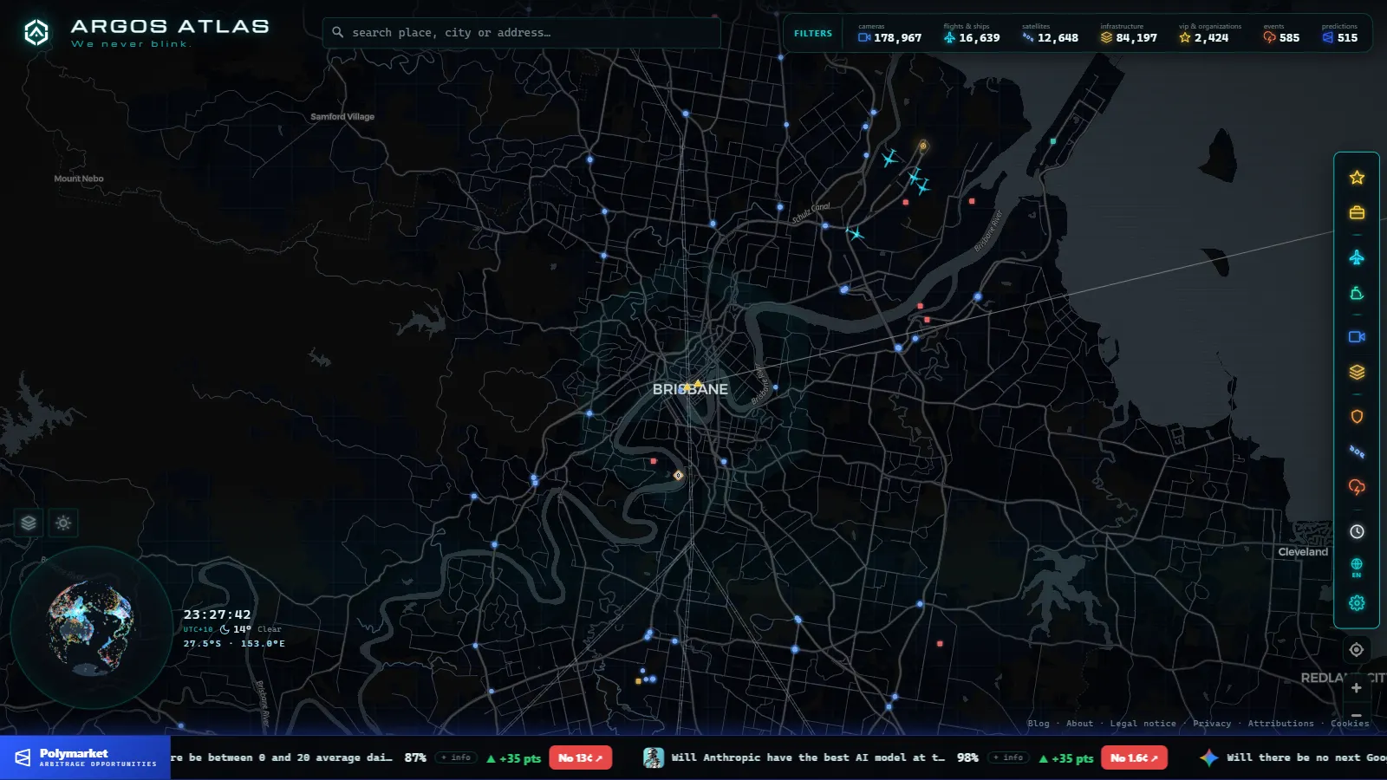The image size is (1387, 780).
Task: Select the storm events icon in sidebar
Action: pos(1357,487)
